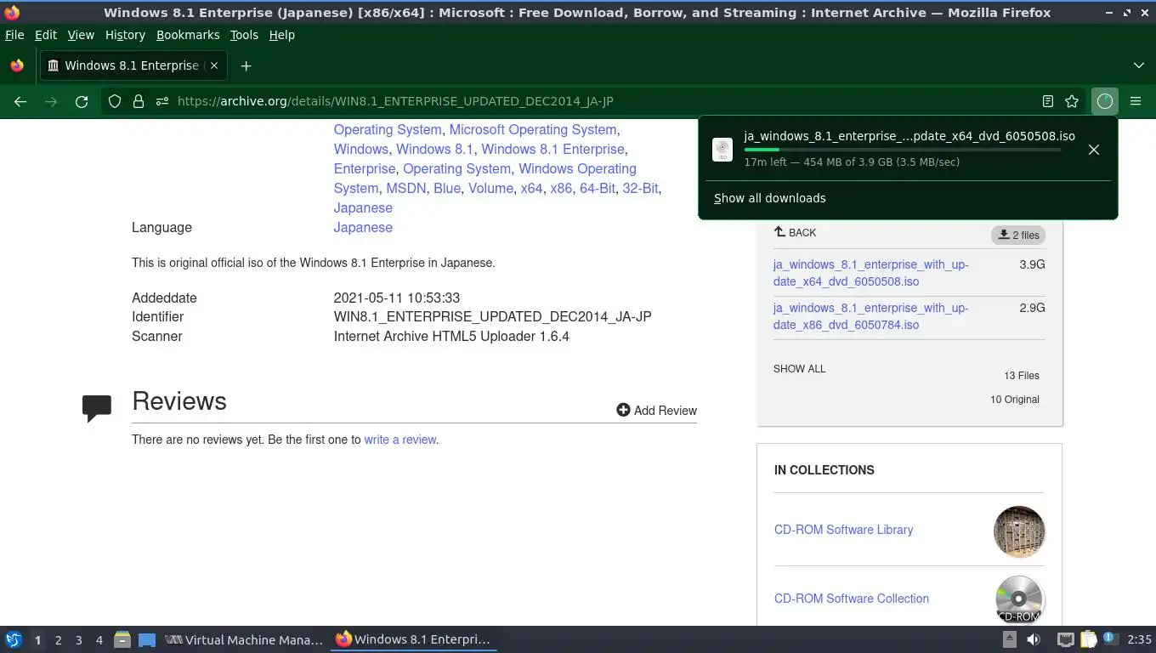
Task: Download the x86 dvd 6050784 ISO link
Action: pyautogui.click(x=870, y=316)
